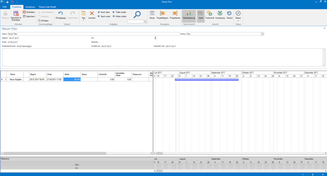
Task: Navigate to Projektende in the Gantt
Action: [175, 13]
